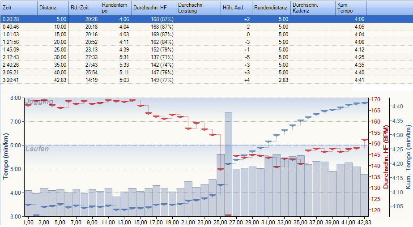Viewport: 413px width, 227px height.
Task: Click the Laufen zone label in chart
Action: 37,149
